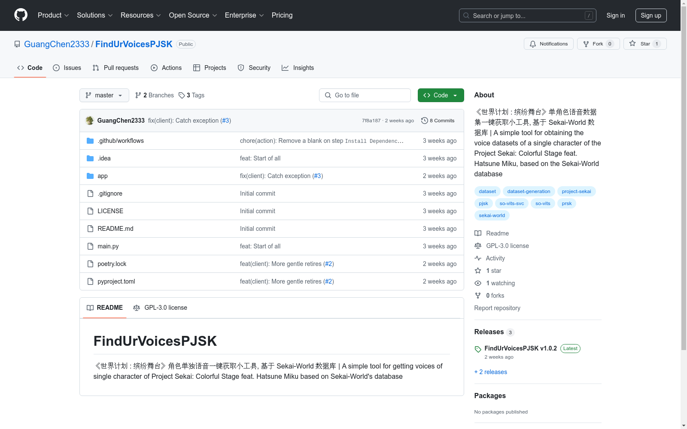This screenshot has width=687, height=429.
Task: Click the main.py file icon
Action: [x=90, y=246]
